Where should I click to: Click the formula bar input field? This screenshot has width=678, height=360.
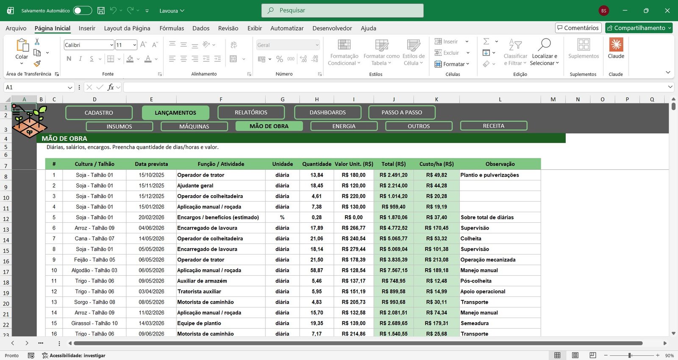click(x=394, y=87)
